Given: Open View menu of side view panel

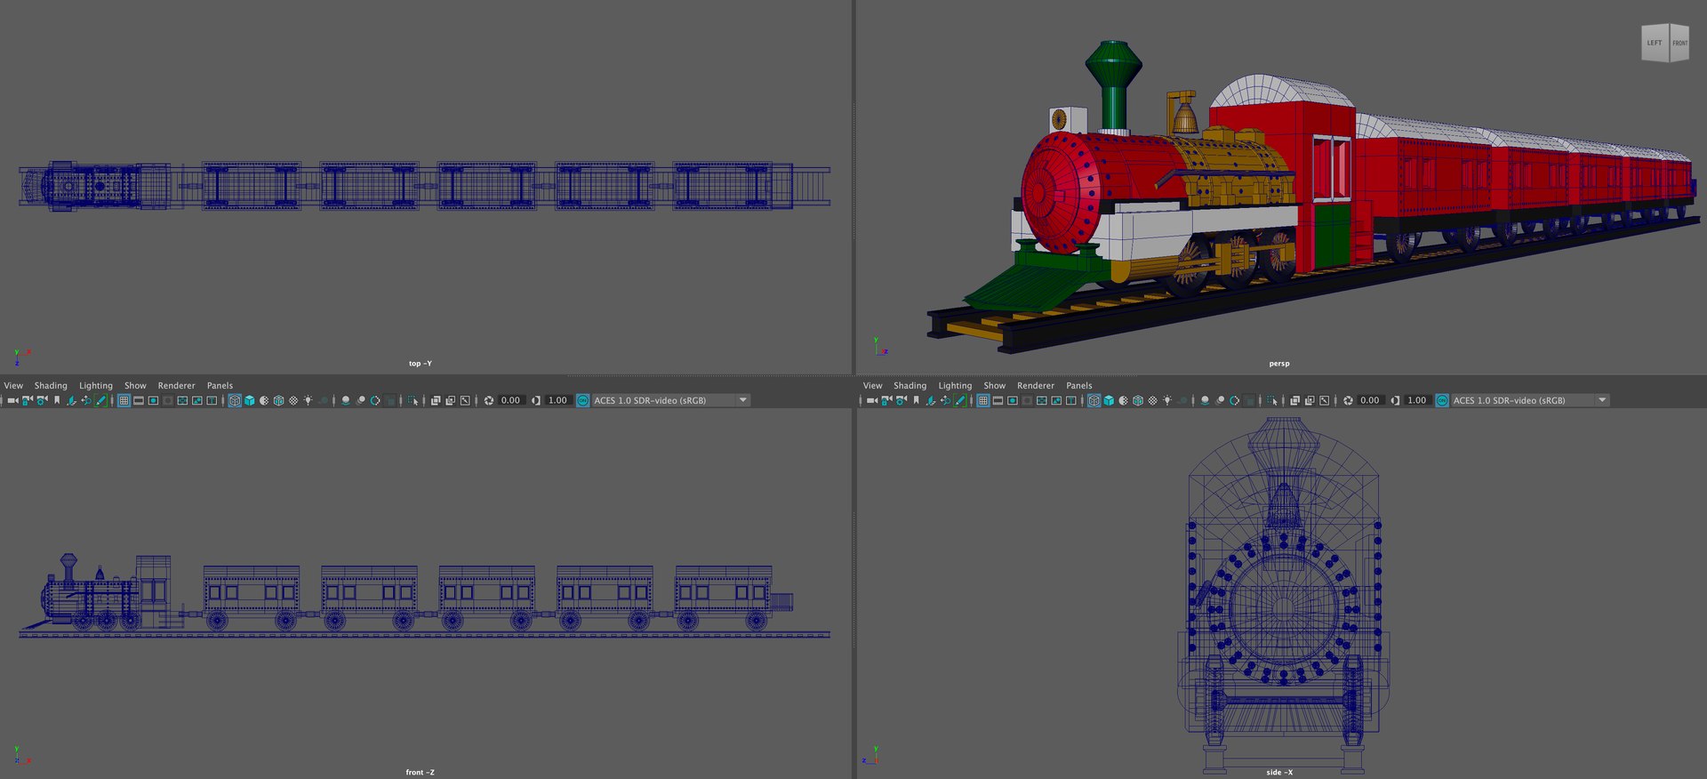Looking at the screenshot, I should pos(873,386).
